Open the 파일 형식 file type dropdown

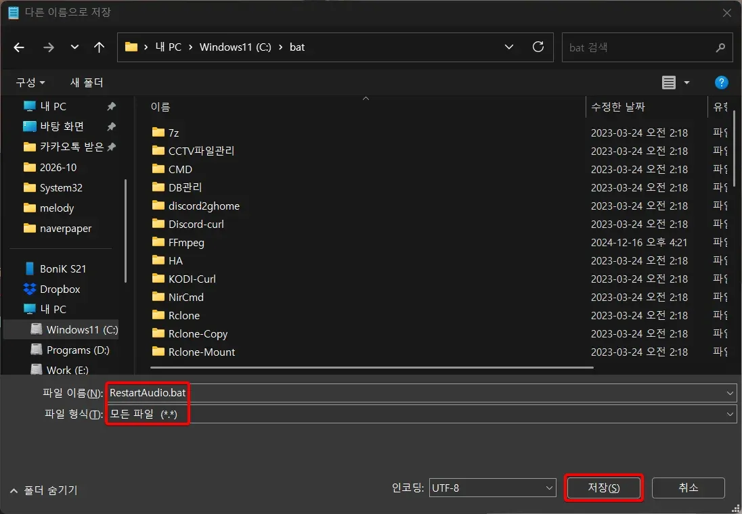point(421,414)
